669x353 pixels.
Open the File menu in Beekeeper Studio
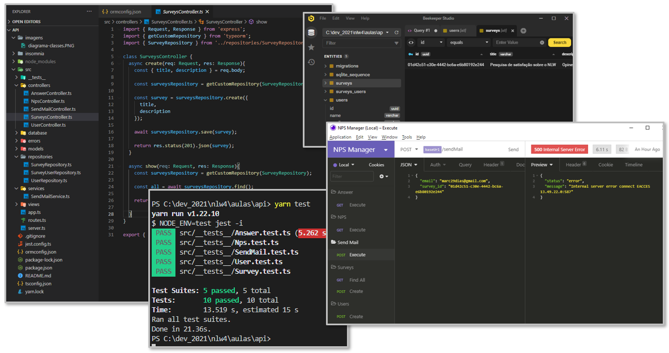tap(323, 18)
